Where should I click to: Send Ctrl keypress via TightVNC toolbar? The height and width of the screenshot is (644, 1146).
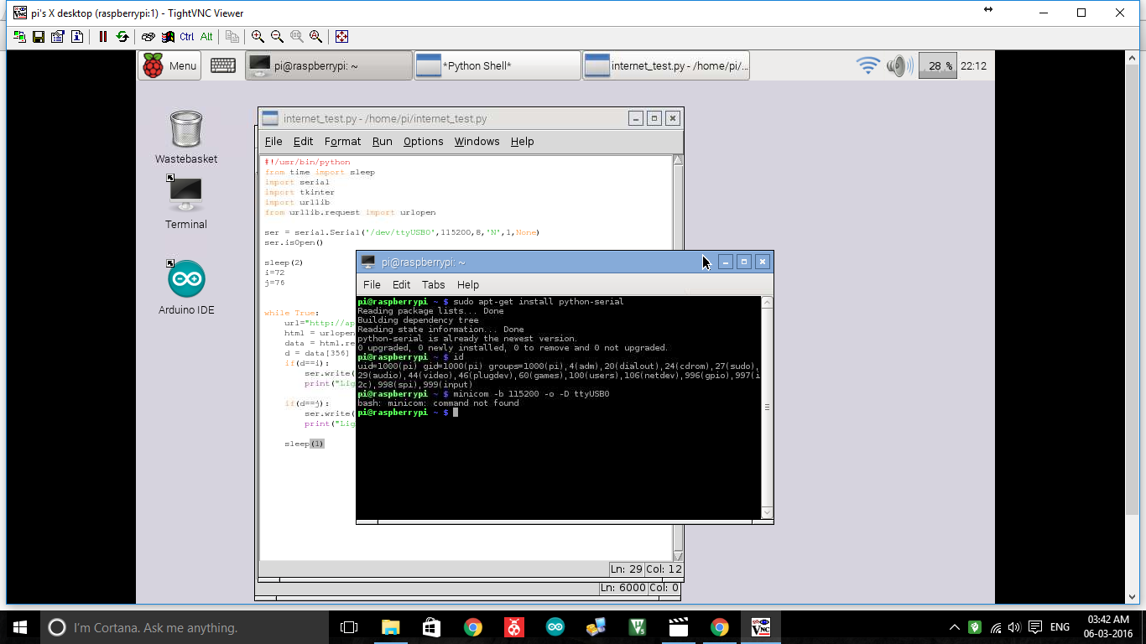tap(187, 37)
